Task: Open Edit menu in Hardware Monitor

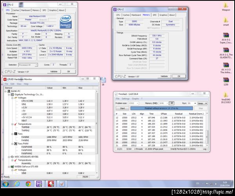Action: (12, 84)
